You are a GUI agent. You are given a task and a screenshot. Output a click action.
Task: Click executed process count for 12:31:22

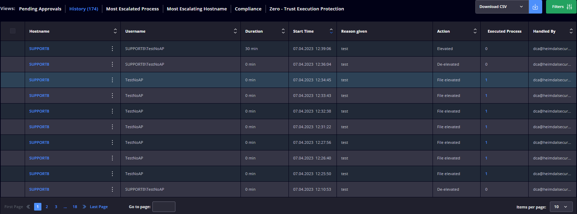[x=486, y=127]
